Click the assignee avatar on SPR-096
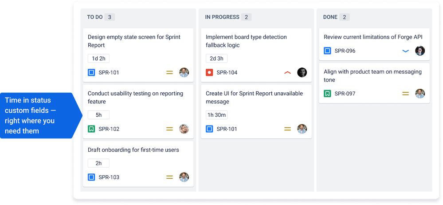 (420, 51)
